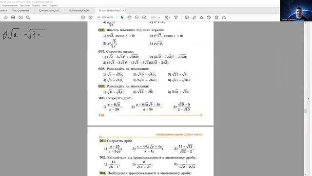
Task: Click the scrollbar down arrow
Action: pos(306,175)
